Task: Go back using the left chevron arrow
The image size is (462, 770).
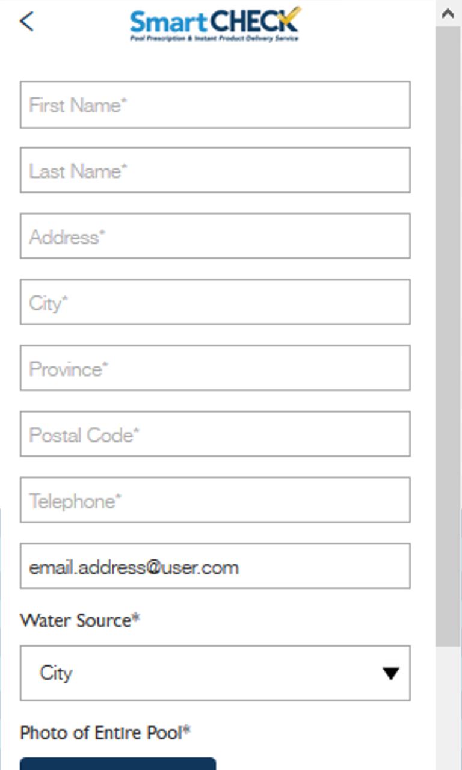Action: pyautogui.click(x=26, y=22)
